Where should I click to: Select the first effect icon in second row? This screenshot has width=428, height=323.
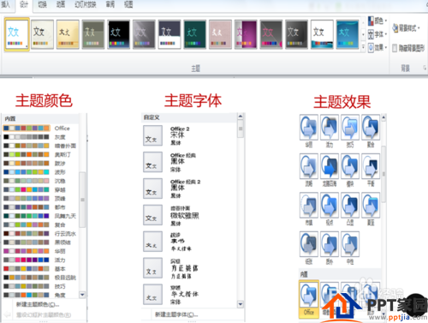tap(309, 170)
